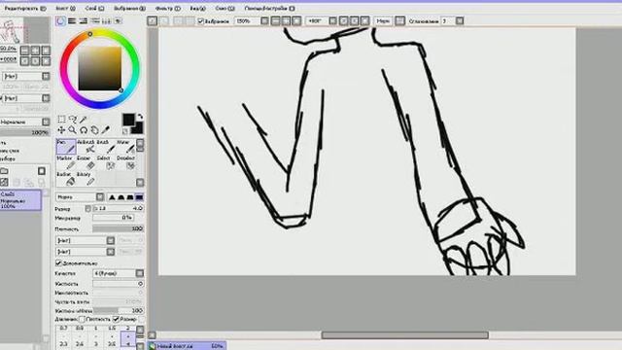Pick the Binary pen tool

(x=86, y=179)
